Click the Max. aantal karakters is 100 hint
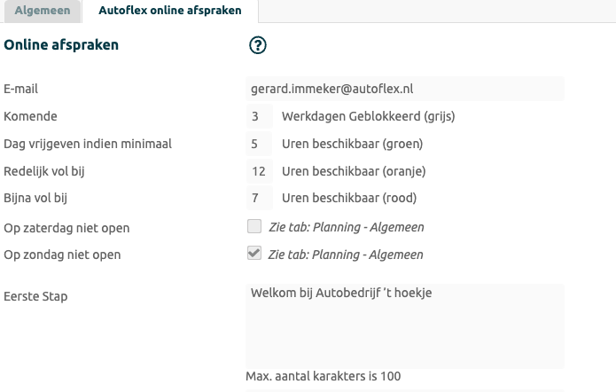This screenshot has height=392, width=616. [x=323, y=377]
